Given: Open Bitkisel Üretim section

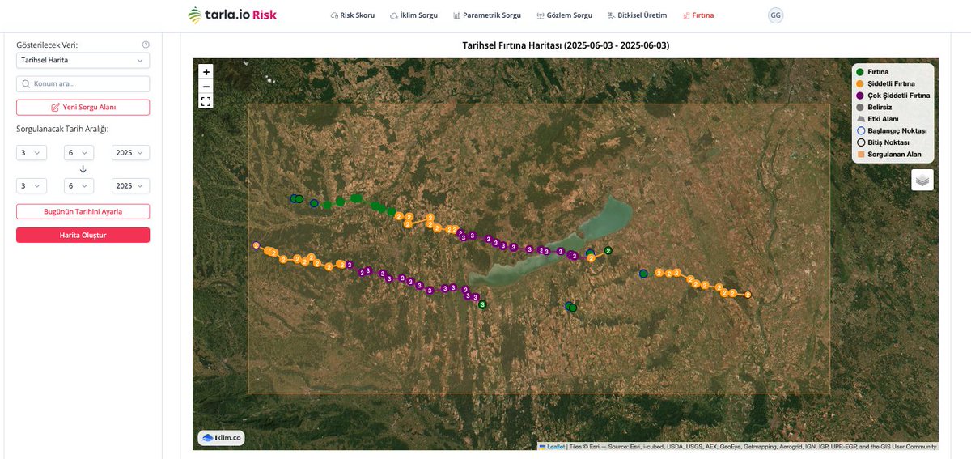Looking at the screenshot, I should 637,15.
